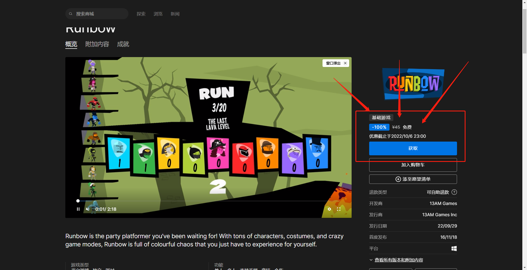Select the 概览 tab
The image size is (527, 270).
tap(71, 44)
